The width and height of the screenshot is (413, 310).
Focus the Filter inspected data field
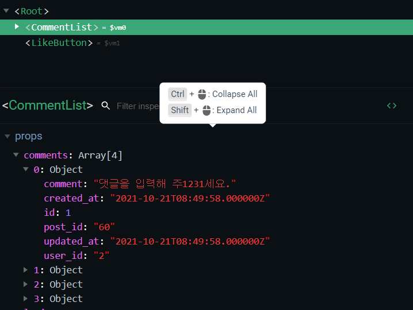click(137, 106)
